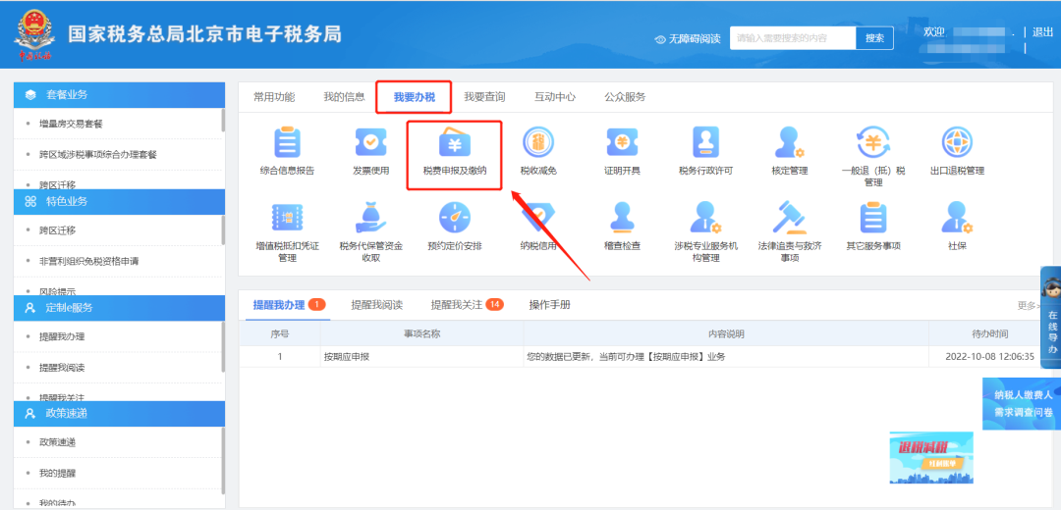Open 跨区域涉税事项综合办理套餐 in sidebar
Image resolution: width=1061 pixels, height=510 pixels.
[98, 154]
